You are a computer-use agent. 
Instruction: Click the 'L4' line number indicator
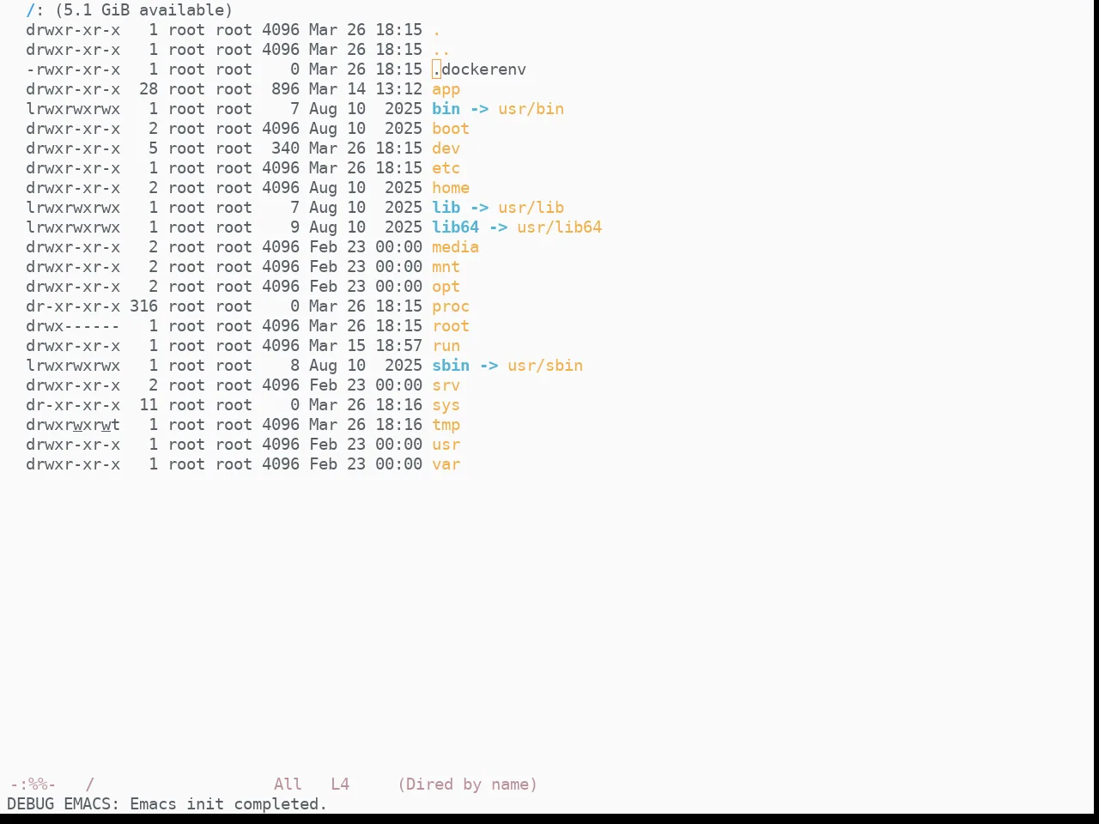pos(340,785)
